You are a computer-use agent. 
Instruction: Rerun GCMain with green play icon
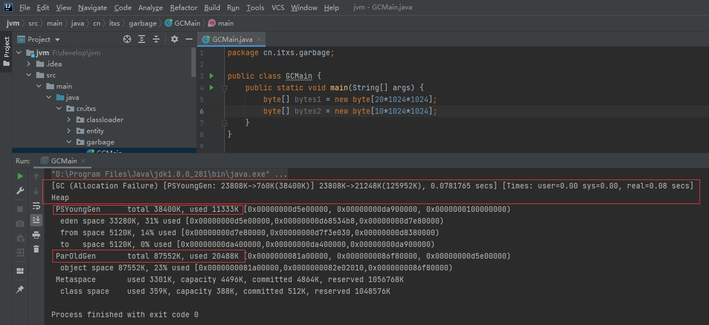click(x=20, y=176)
